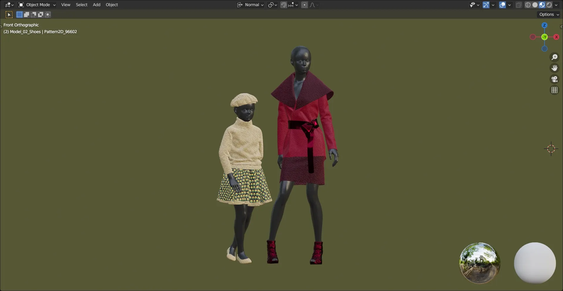Click the green -Y axis gizmo handle
The image size is (563, 291).
click(x=544, y=37)
